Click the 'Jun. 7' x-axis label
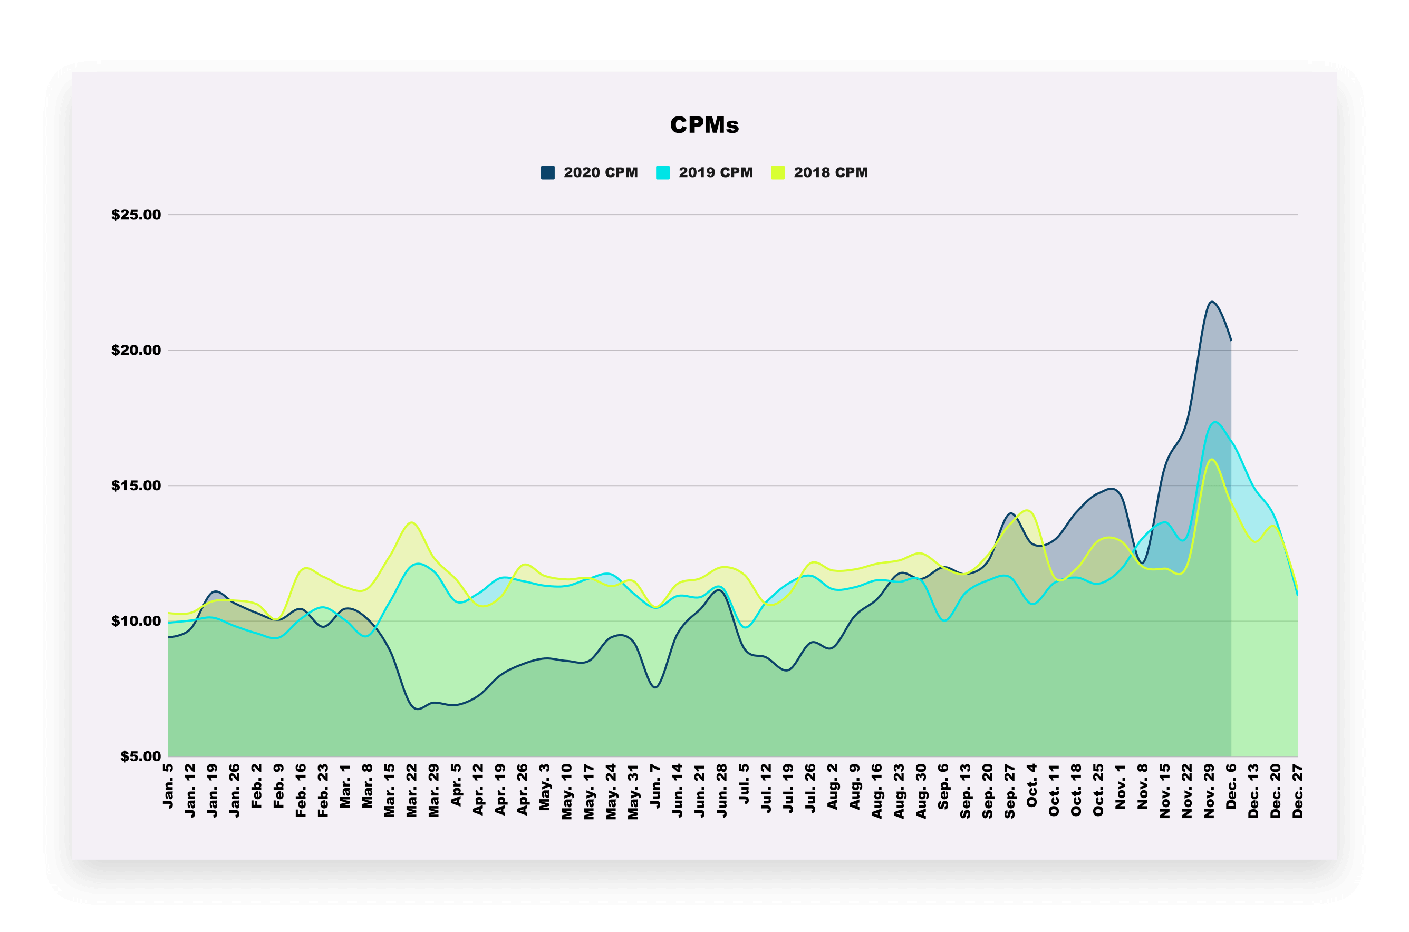Screen dimensions: 1409x932 point(655,786)
